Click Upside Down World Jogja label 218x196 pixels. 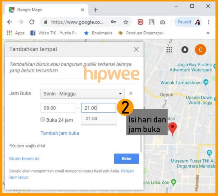tap(199, 100)
